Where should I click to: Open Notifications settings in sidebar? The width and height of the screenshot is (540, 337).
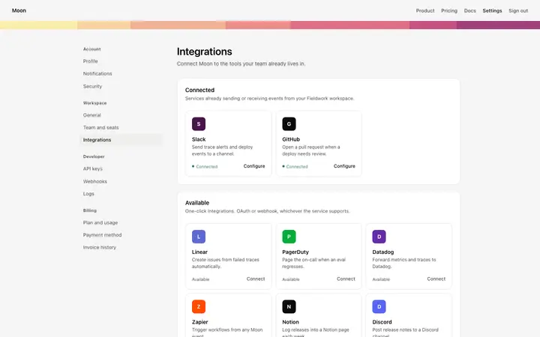click(97, 73)
